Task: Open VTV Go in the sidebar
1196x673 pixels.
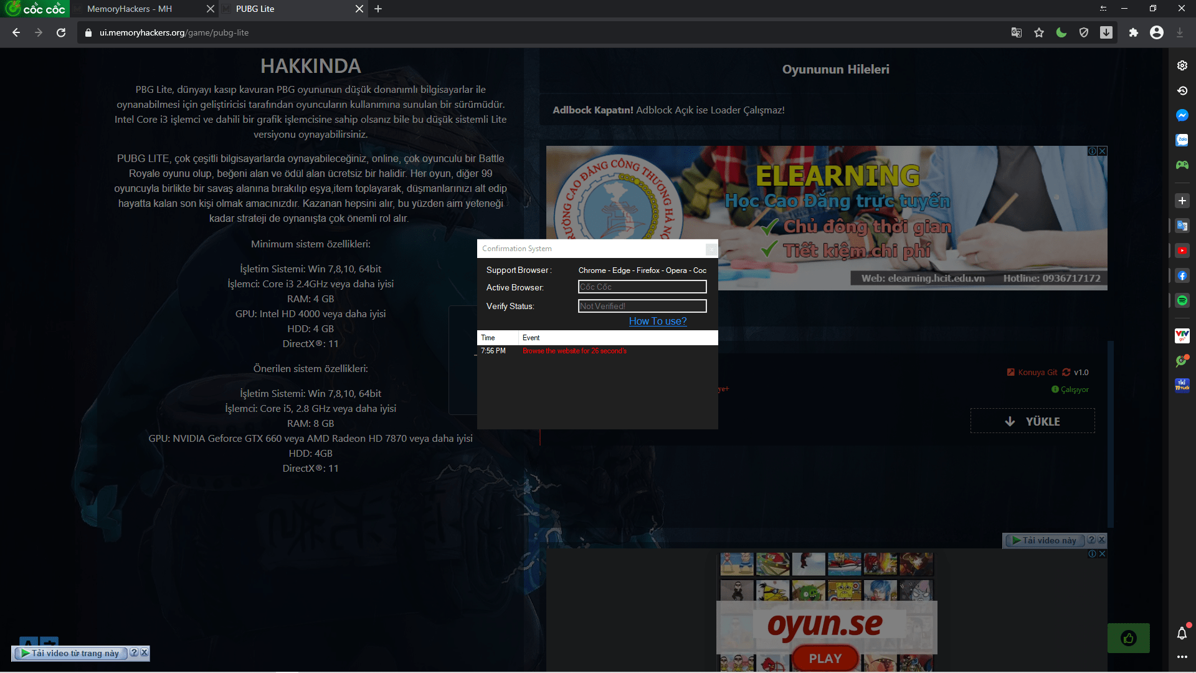Action: (x=1182, y=336)
